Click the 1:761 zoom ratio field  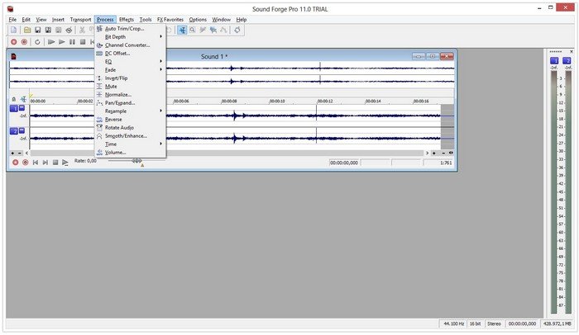[438, 163]
